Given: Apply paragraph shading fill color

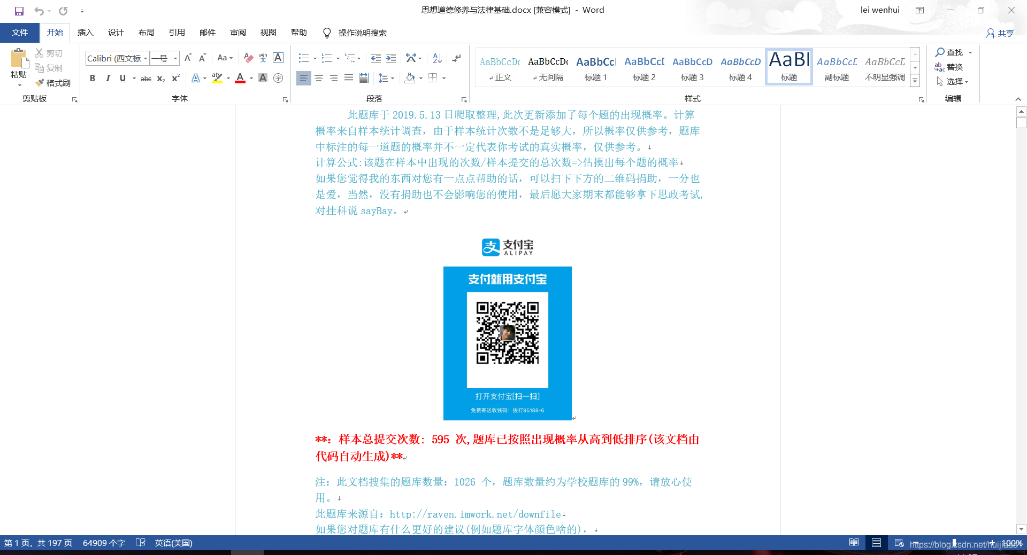Looking at the screenshot, I should 410,79.
